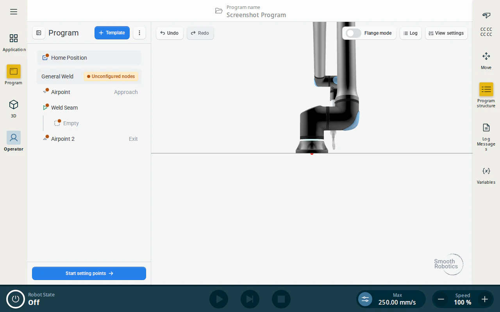Open the Program structure panel
The height and width of the screenshot is (312, 500).
point(486,95)
